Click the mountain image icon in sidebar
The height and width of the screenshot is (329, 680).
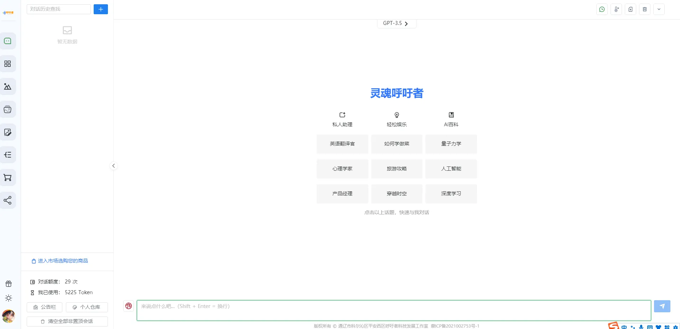click(7, 87)
